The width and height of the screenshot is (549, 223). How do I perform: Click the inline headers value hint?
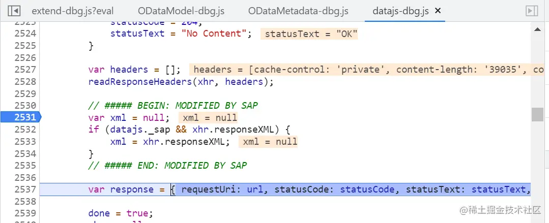click(367, 70)
